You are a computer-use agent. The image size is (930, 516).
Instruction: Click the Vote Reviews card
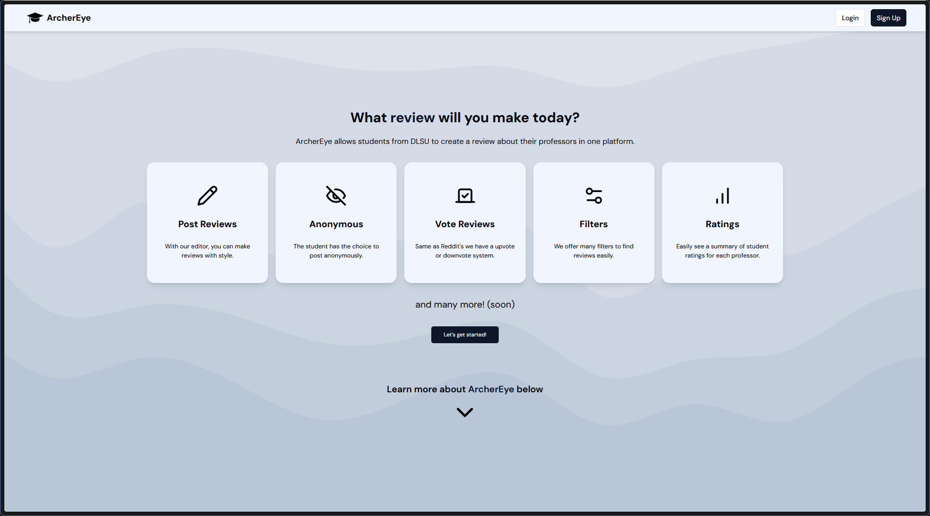(465, 222)
